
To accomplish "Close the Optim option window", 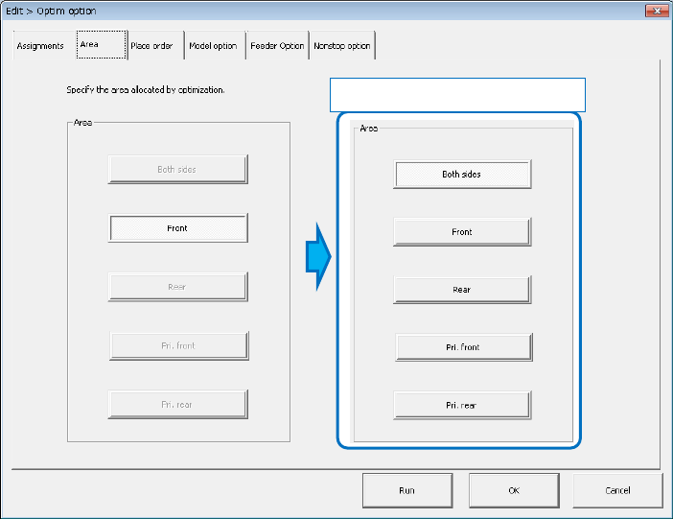I will pos(657,11).
